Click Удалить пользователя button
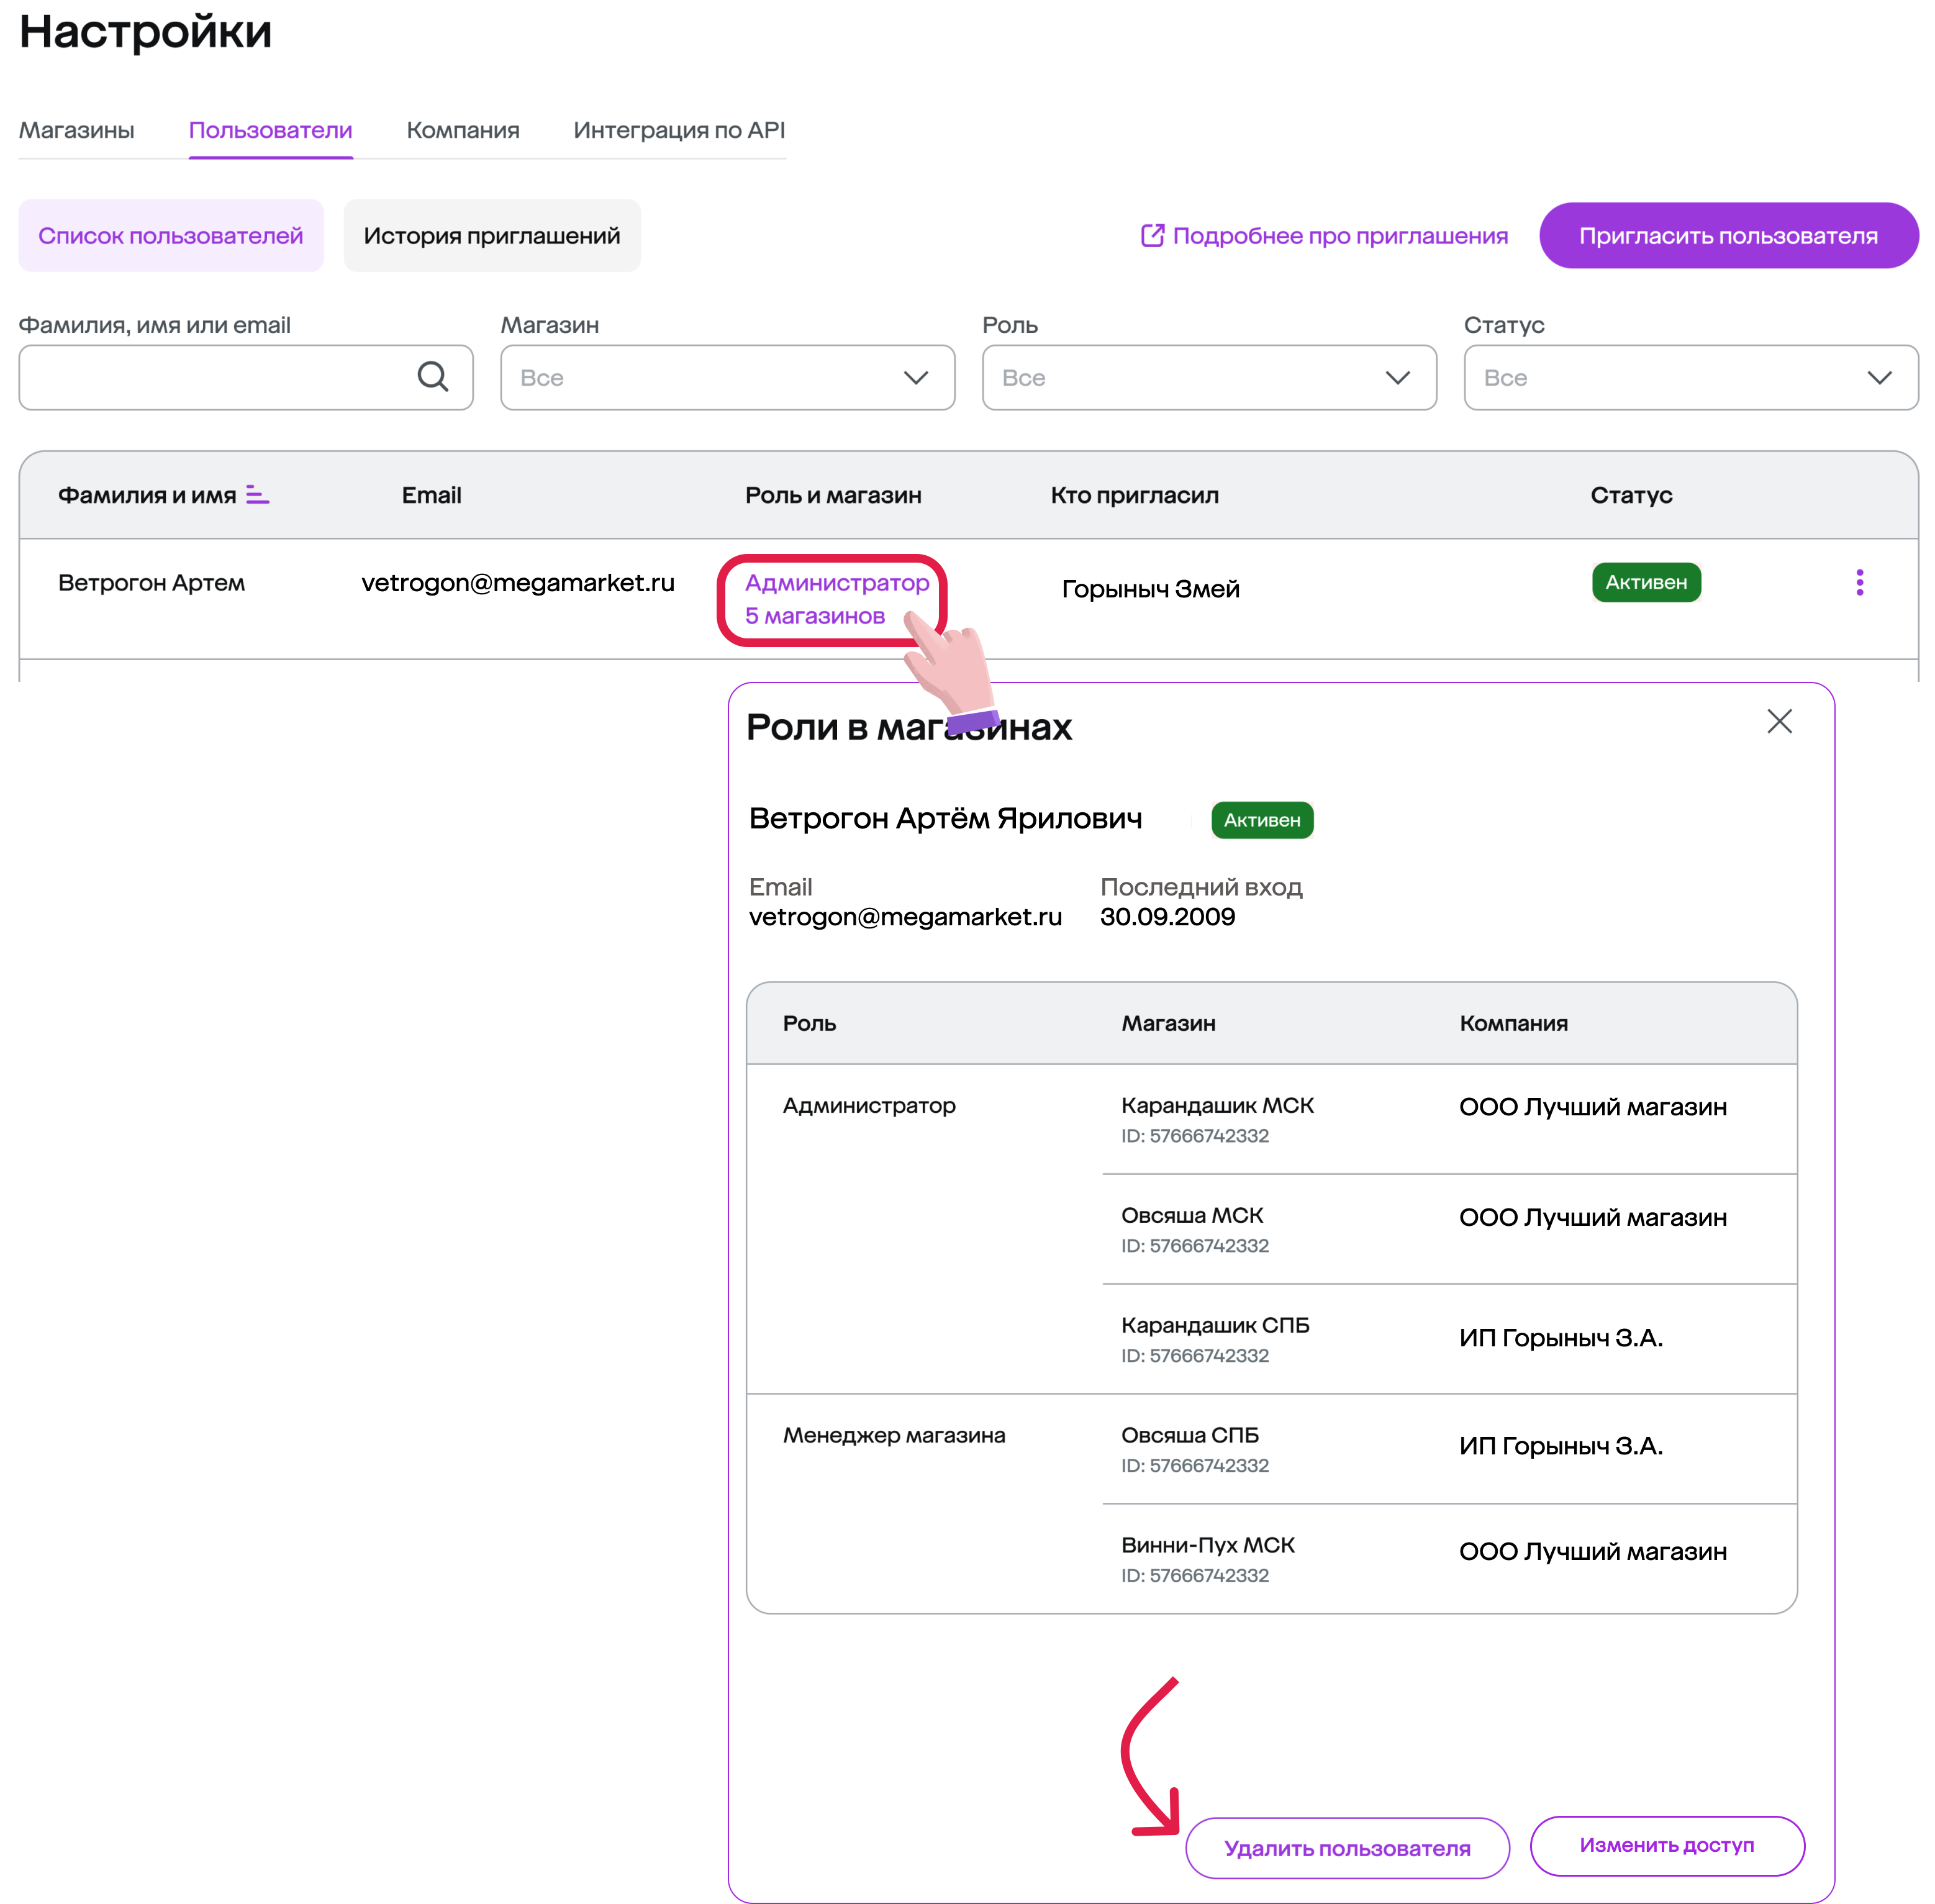This screenshot has width=1935, height=1904. 1346,1848
